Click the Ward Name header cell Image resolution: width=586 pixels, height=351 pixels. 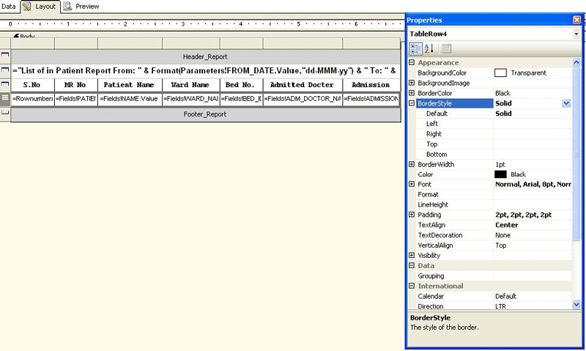coord(191,85)
